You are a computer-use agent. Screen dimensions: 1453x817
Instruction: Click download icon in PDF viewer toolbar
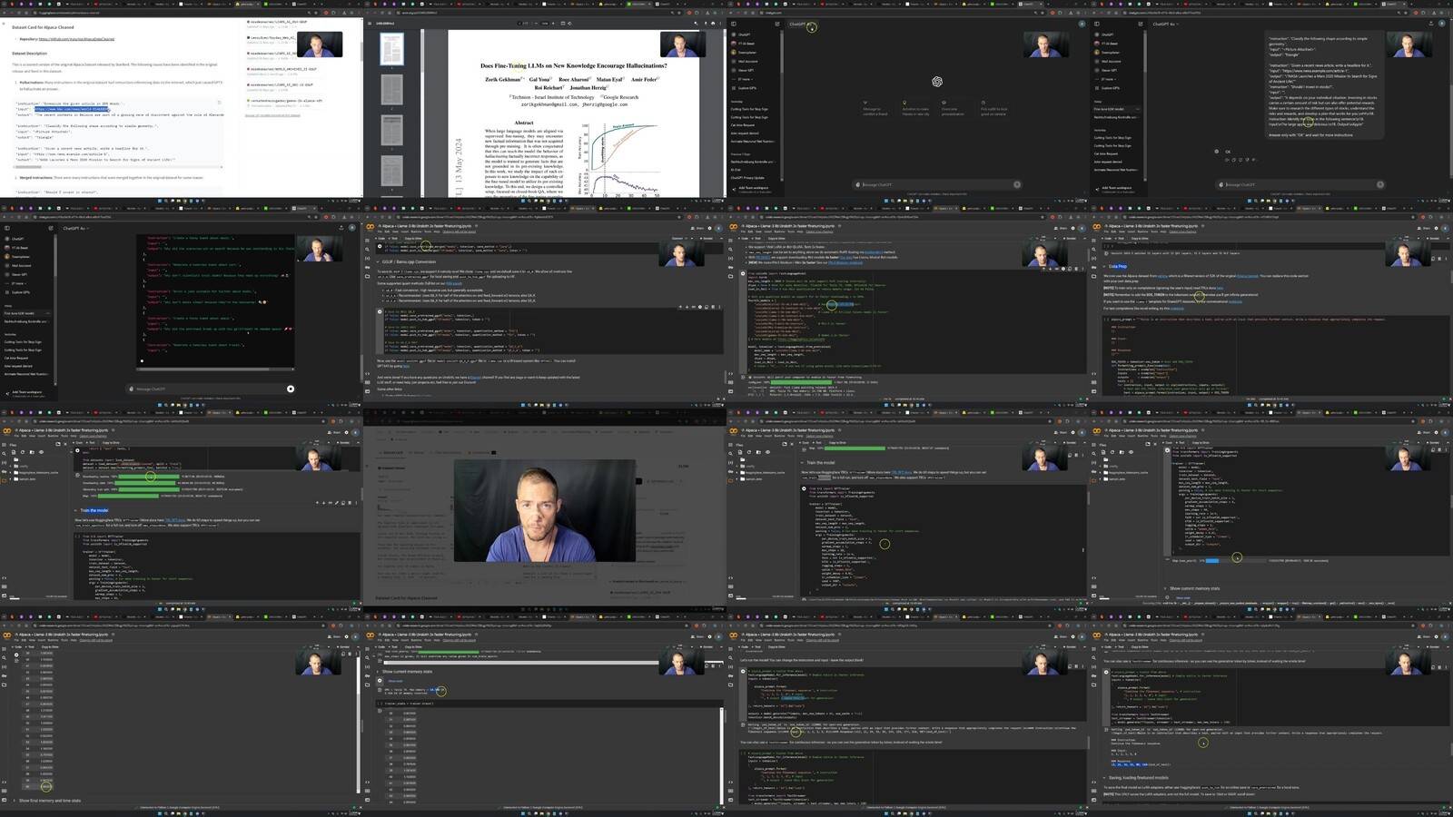[x=706, y=24]
